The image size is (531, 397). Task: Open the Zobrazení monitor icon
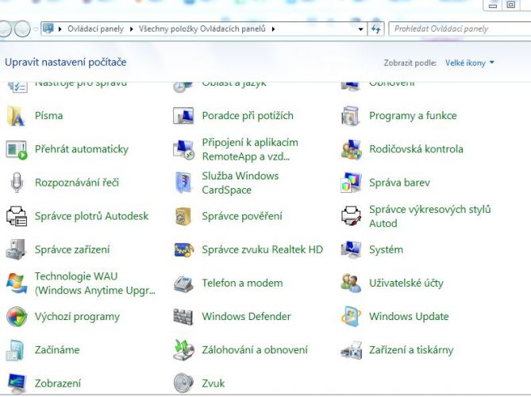click(x=17, y=384)
